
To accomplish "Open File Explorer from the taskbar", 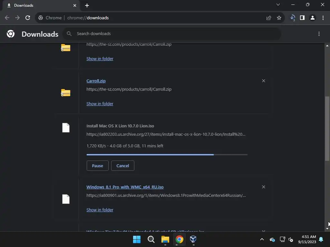I will (165, 239).
